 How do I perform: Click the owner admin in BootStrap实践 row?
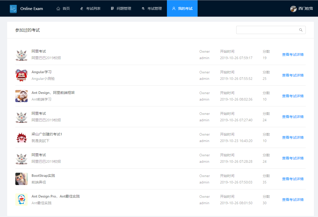pyautogui.click(x=205, y=182)
